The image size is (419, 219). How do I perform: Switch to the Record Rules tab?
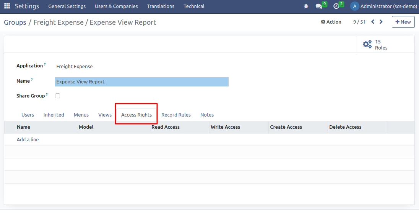point(176,115)
